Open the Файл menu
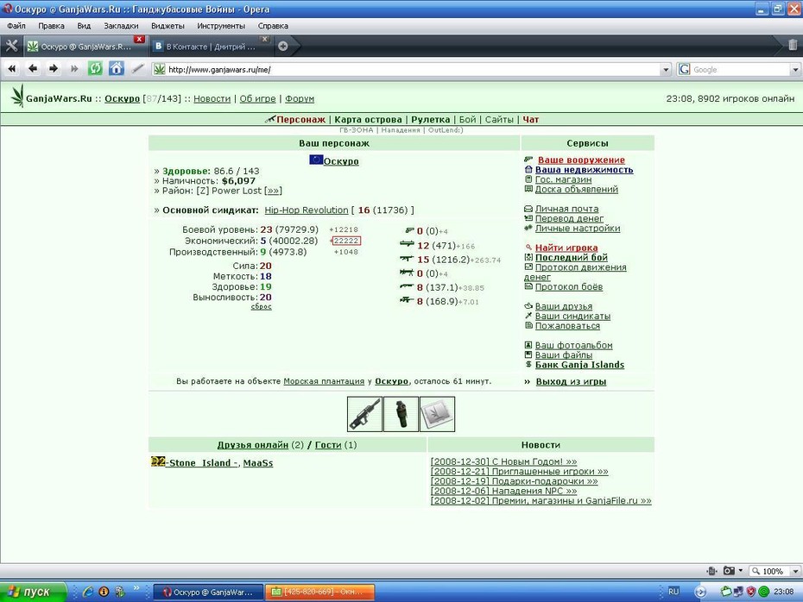This screenshot has height=602, width=803. [16, 26]
